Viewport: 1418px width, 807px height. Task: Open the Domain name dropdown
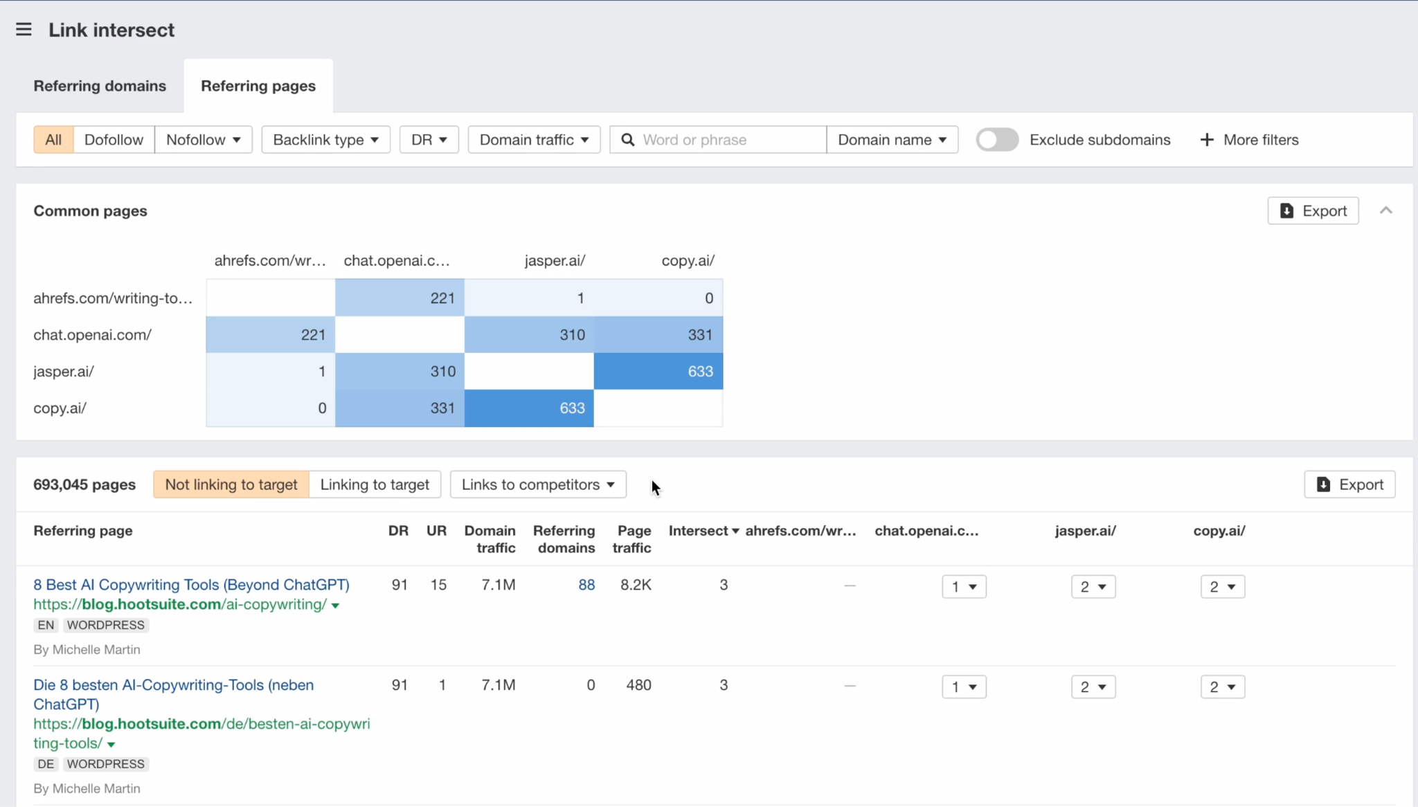coord(892,140)
